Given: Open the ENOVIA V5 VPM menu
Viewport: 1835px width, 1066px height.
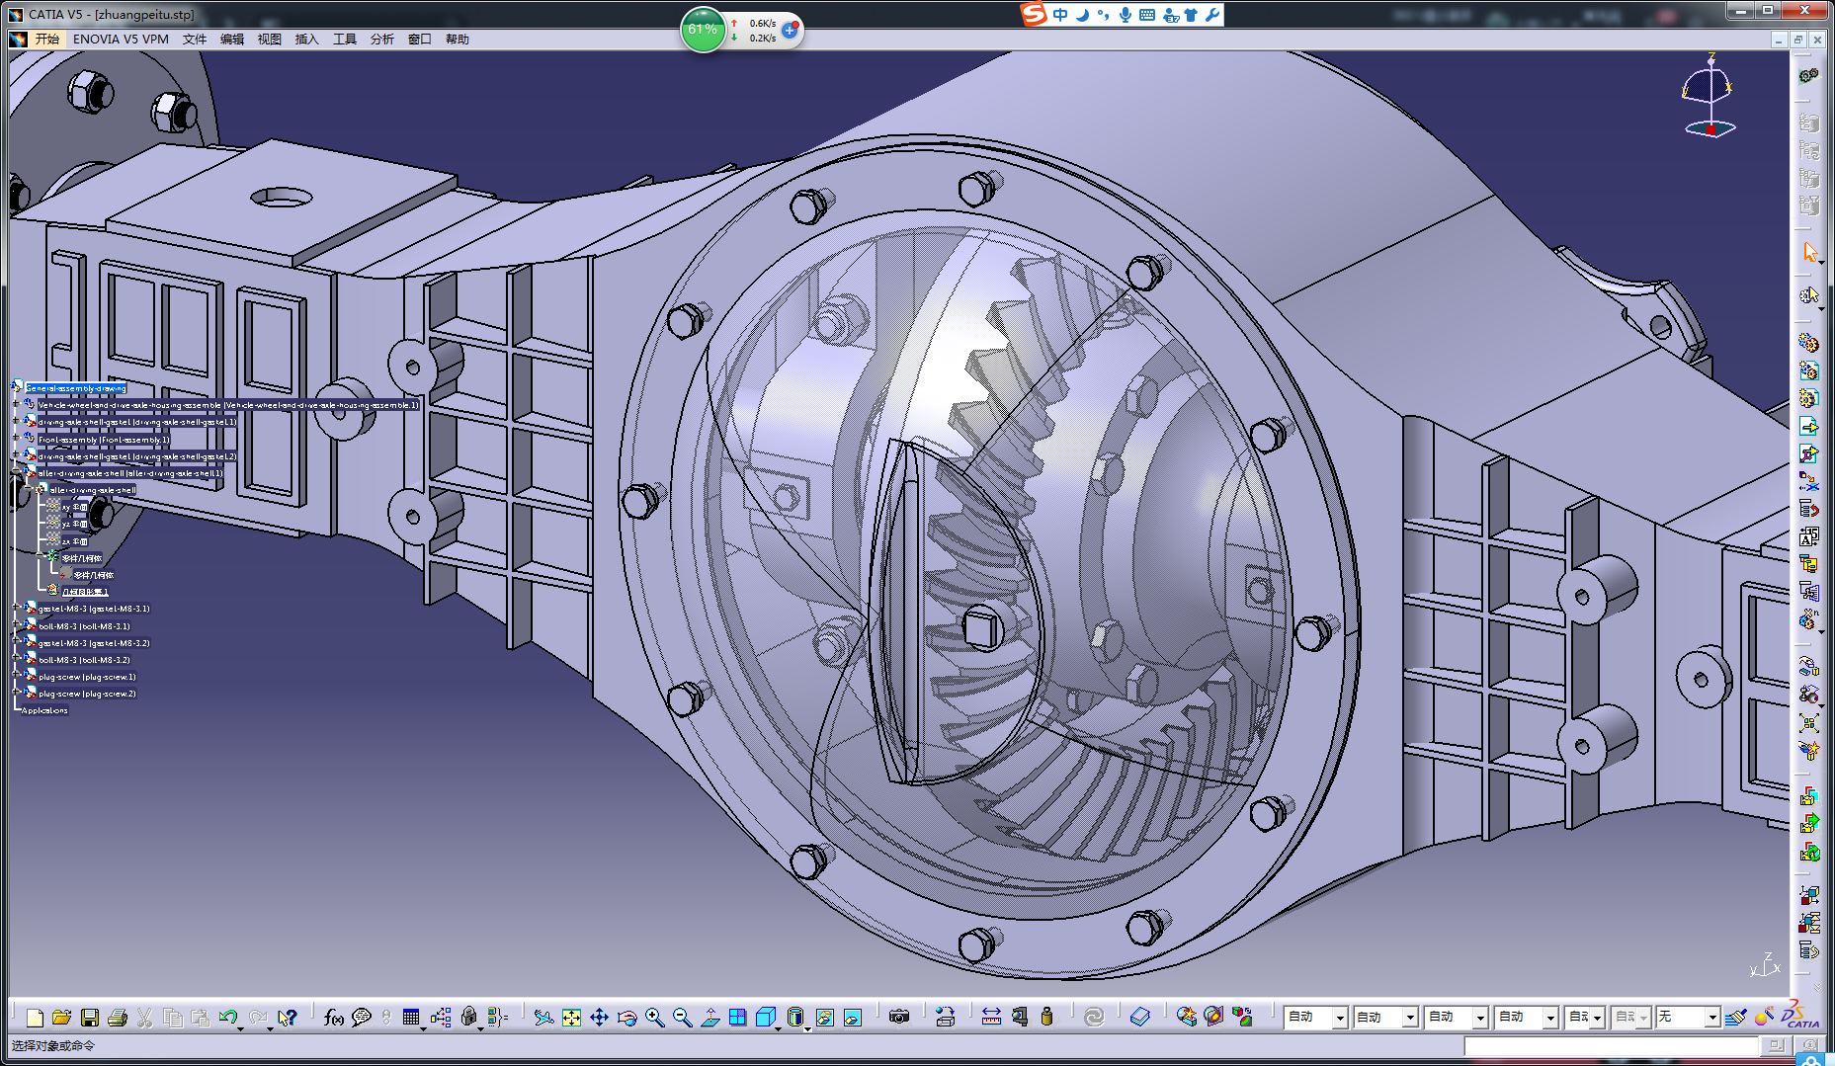Looking at the screenshot, I should point(121,40).
